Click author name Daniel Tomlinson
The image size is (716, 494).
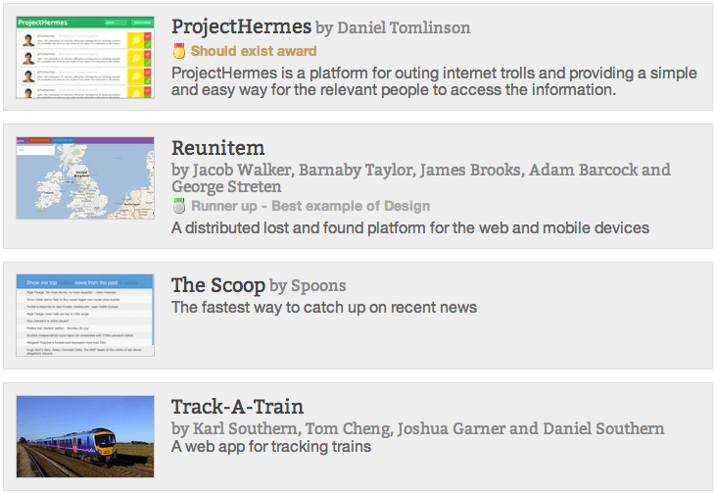pyautogui.click(x=404, y=27)
